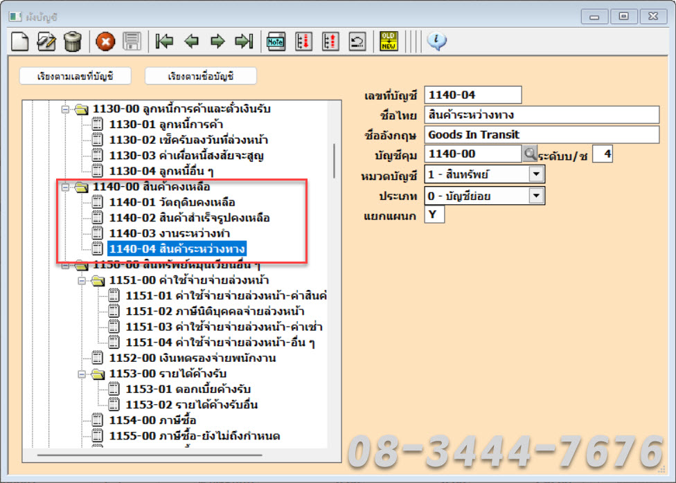Click the yellow OLD NEW icon
The height and width of the screenshot is (483, 676).
[x=389, y=42]
